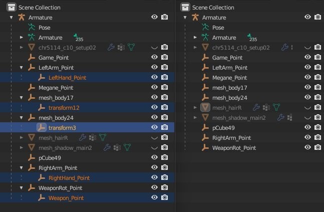The height and width of the screenshot is (212, 324).
Task: Expand nested Armature data in left panel
Action: [22, 37]
